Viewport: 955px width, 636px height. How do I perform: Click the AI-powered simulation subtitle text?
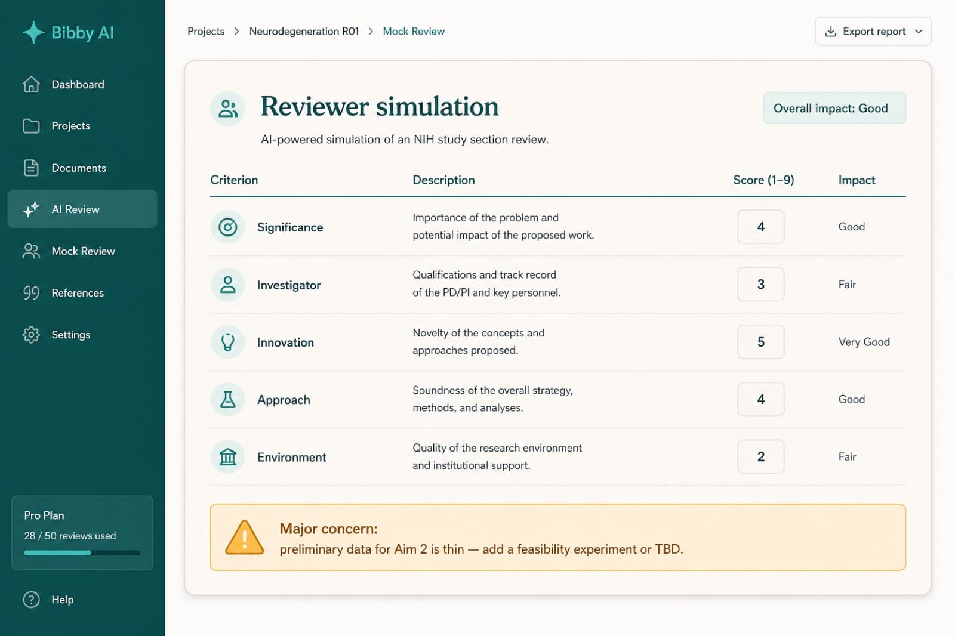pos(404,140)
